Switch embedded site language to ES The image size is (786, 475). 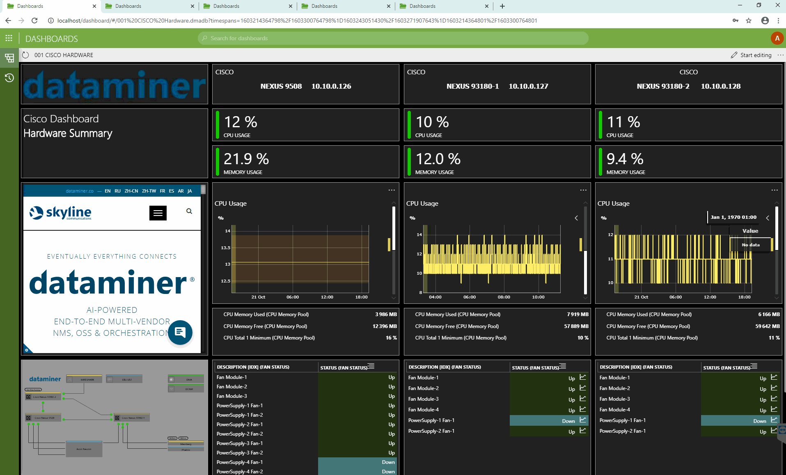click(172, 191)
